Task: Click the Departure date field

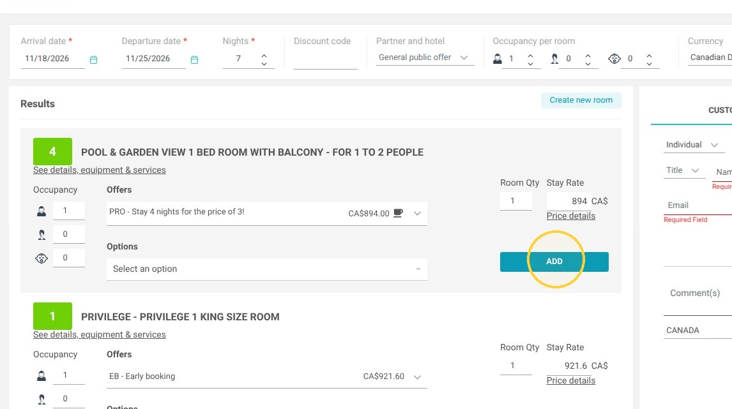Action: point(153,59)
